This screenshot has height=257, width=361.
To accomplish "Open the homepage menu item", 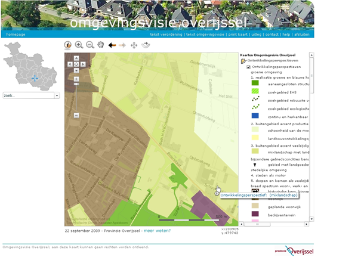I will 16,35.
